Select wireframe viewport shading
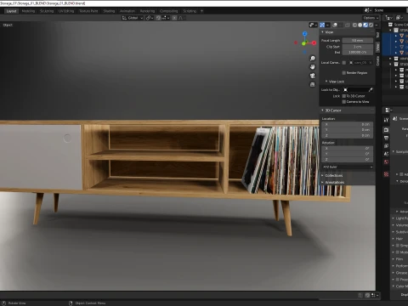The width and height of the screenshot is (408, 306). pyautogui.click(x=354, y=25)
